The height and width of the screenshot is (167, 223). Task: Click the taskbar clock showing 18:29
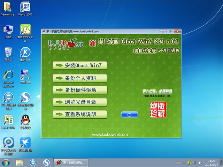212,162
